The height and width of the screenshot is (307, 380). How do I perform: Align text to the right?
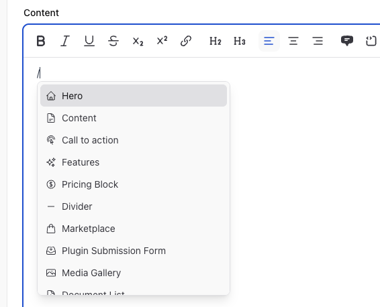click(318, 41)
